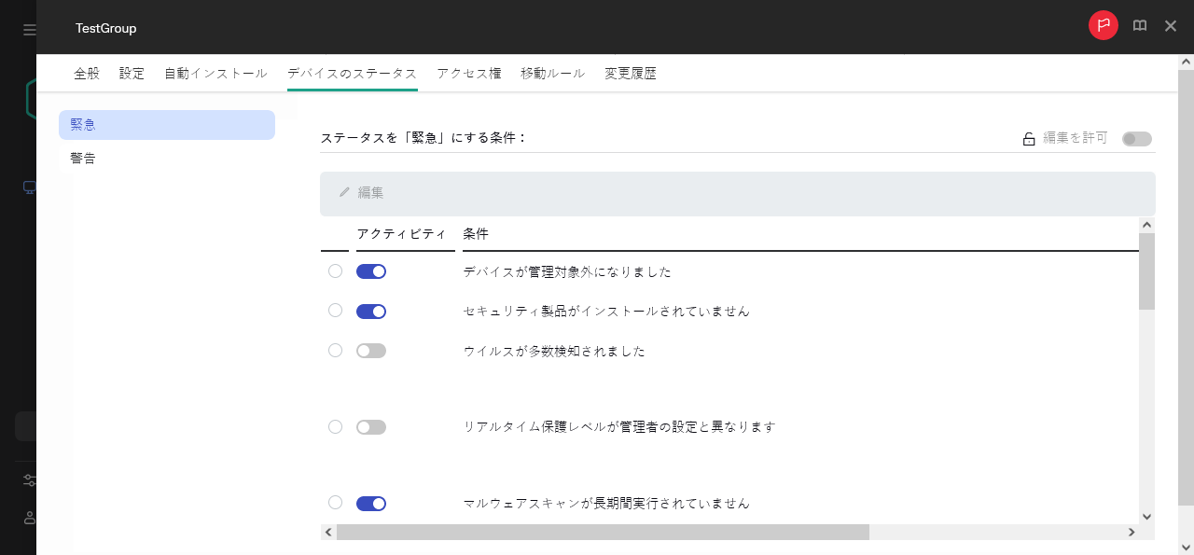Open the help documentation book icon
The width and height of the screenshot is (1194, 555).
coord(1139,26)
